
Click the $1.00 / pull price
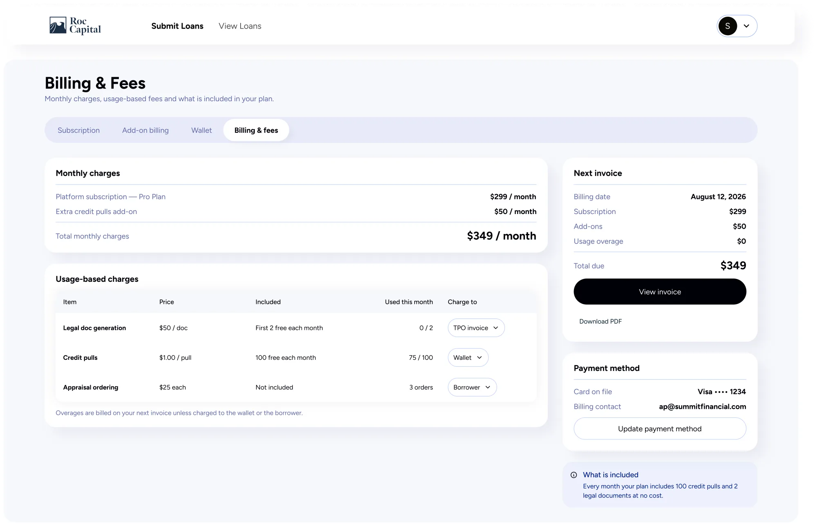pyautogui.click(x=175, y=358)
